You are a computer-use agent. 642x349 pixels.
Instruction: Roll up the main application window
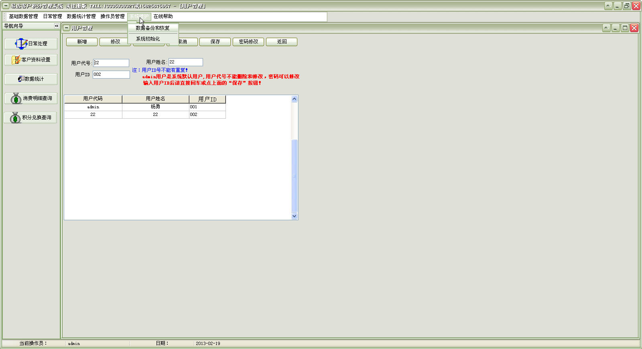coord(608,6)
